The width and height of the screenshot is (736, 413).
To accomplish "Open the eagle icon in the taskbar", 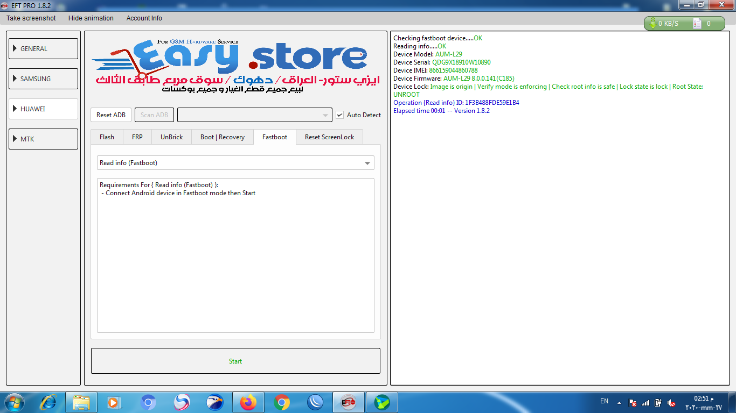I will (x=215, y=402).
